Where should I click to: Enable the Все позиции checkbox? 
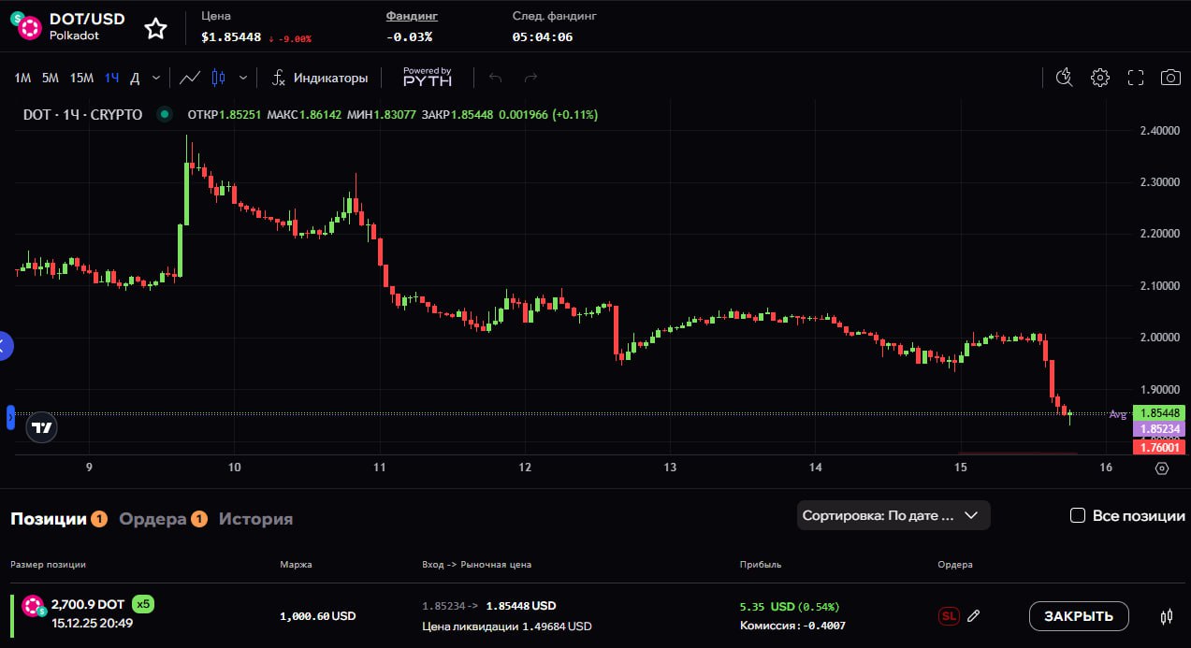(1078, 515)
